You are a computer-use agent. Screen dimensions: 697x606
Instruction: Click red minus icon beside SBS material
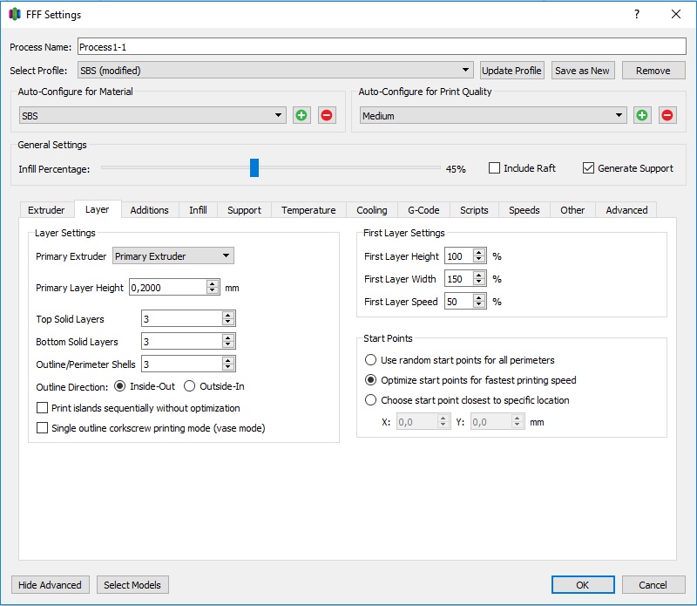coord(327,115)
